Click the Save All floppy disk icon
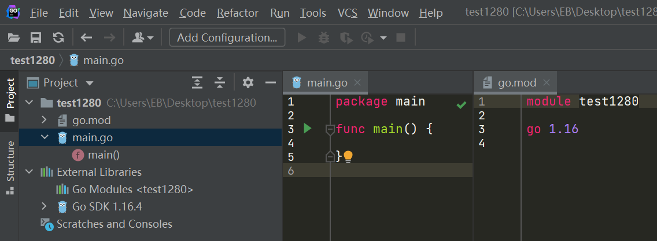Image resolution: width=657 pixels, height=241 pixels. [x=36, y=38]
